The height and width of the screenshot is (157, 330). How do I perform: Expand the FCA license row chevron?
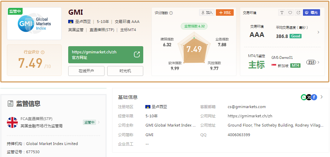(x=99, y=122)
